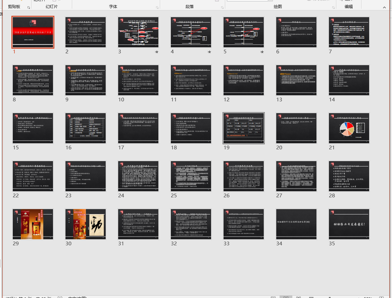Select slide 4 thumbnail

(191, 32)
